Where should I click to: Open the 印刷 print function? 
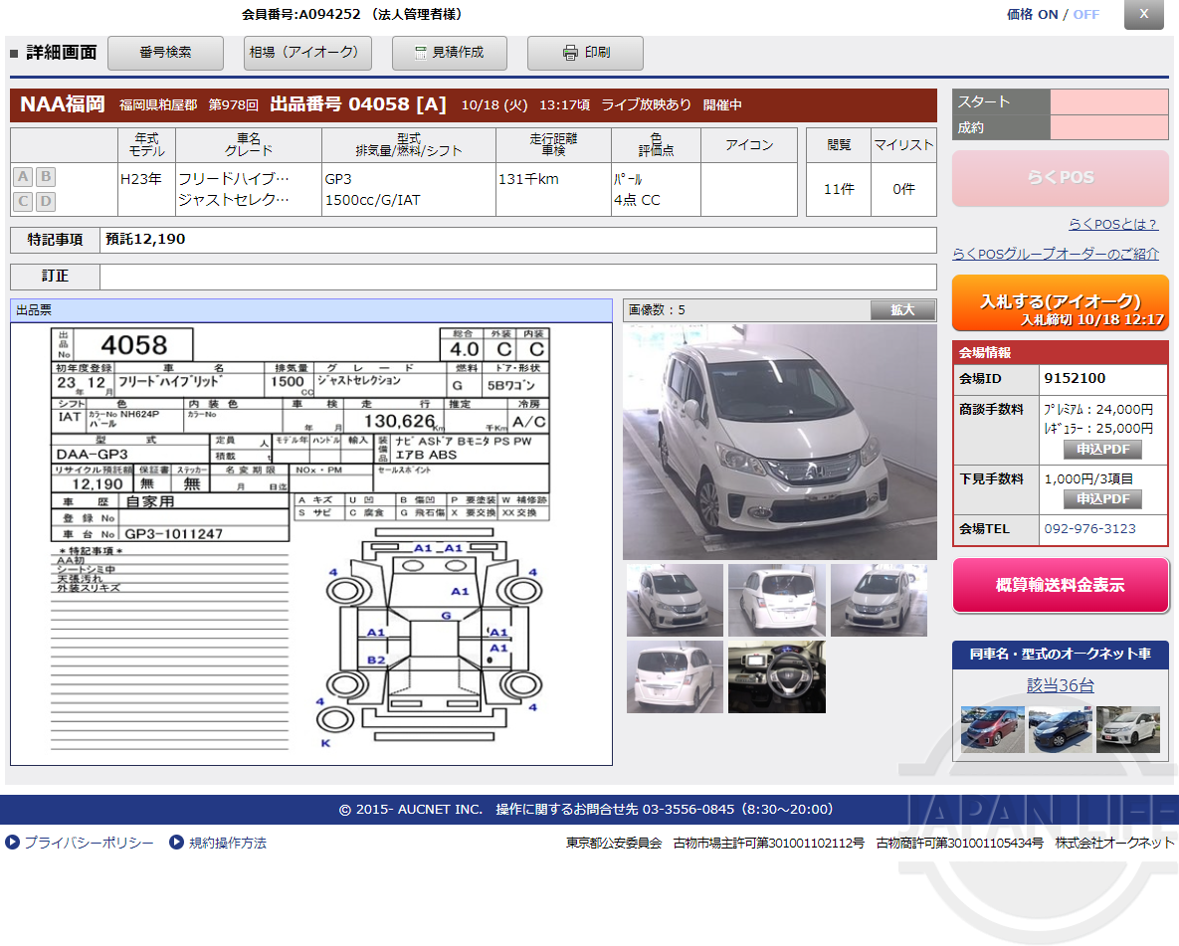pos(585,53)
